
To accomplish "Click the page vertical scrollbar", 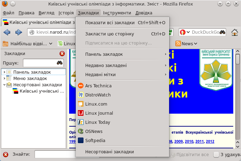I will pos(237,98).
